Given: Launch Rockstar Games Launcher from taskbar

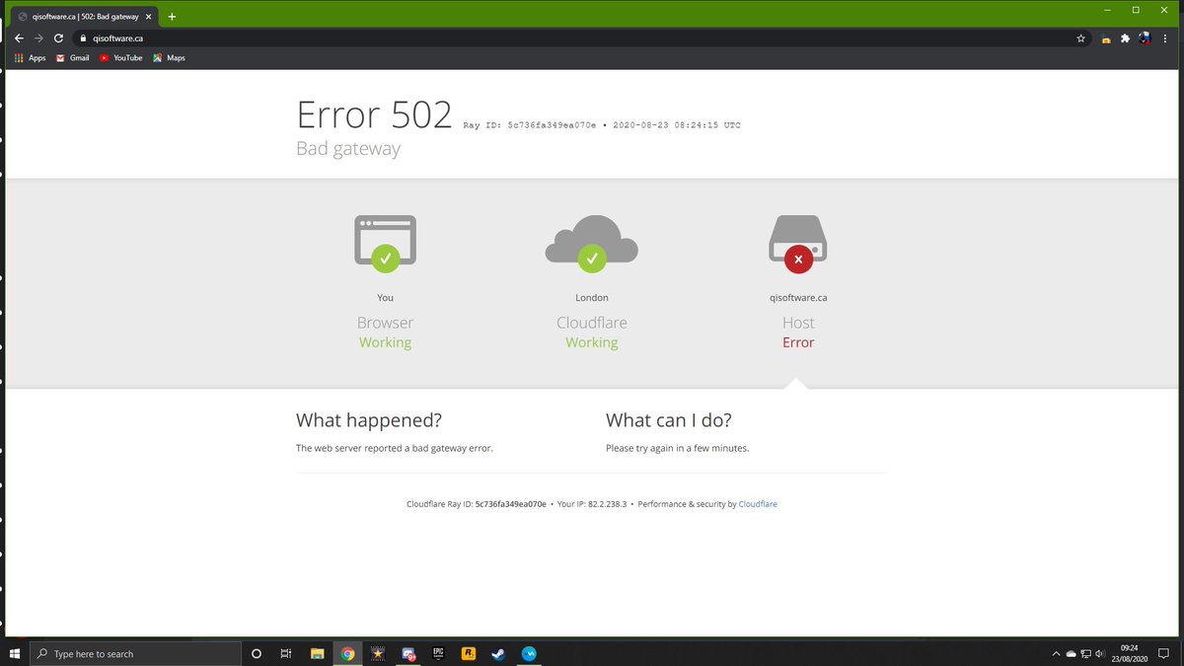Looking at the screenshot, I should pos(469,653).
